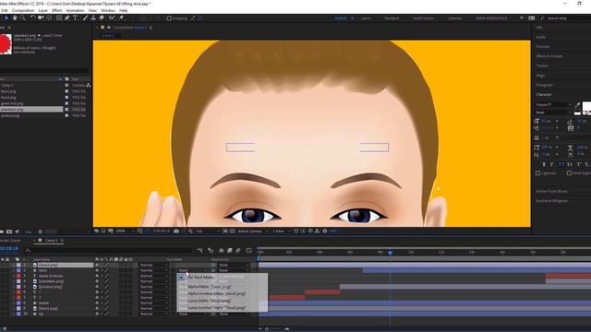Select the Horizontal Type tool
The image size is (591, 332).
coord(75,18)
